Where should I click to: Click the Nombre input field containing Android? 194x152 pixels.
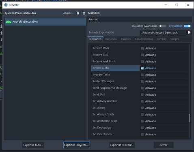140,19
